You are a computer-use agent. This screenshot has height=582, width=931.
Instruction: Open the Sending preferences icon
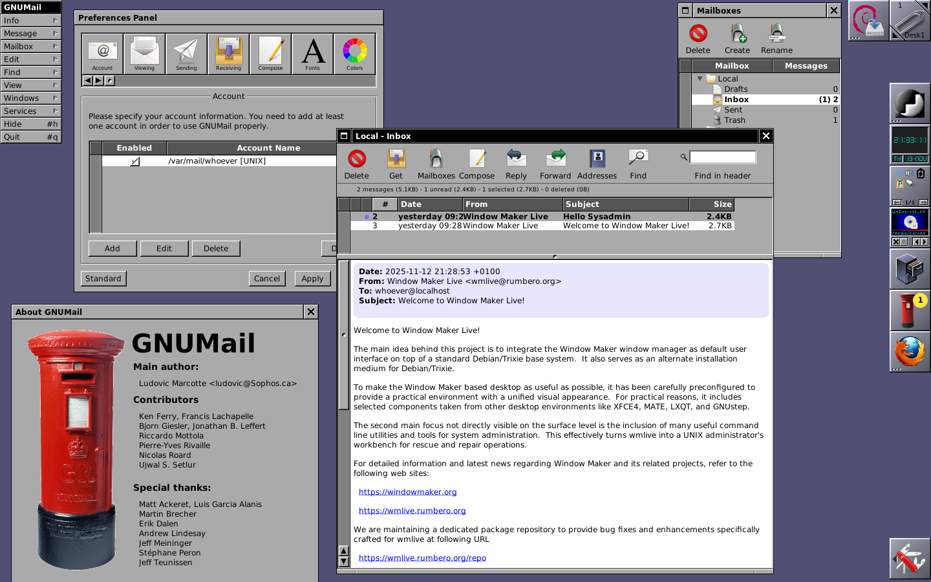(186, 54)
